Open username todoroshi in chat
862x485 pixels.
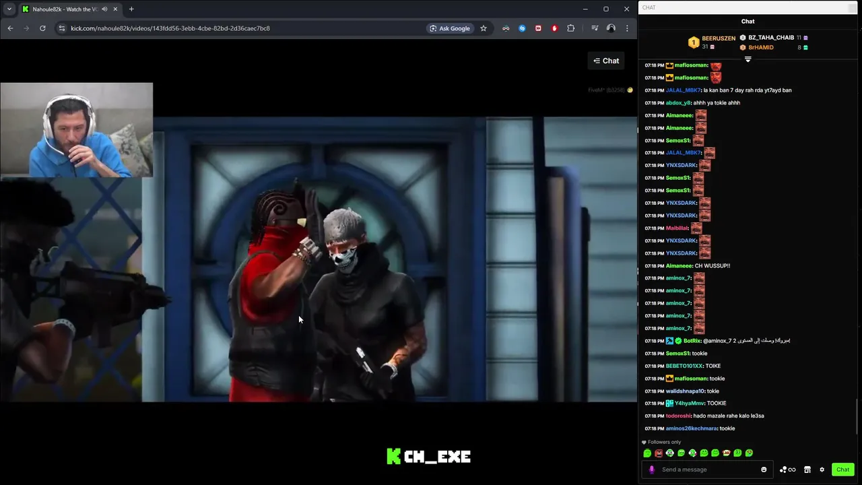point(678,416)
